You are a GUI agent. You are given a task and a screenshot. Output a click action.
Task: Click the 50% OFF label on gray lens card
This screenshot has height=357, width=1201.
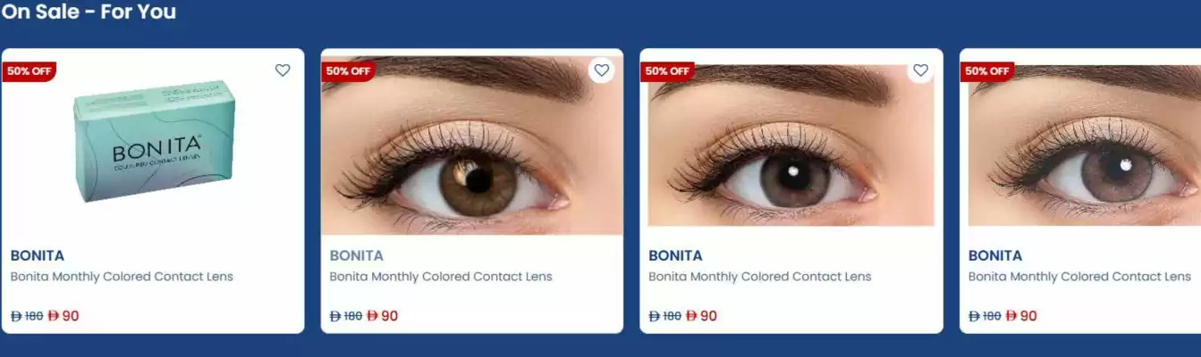668,71
